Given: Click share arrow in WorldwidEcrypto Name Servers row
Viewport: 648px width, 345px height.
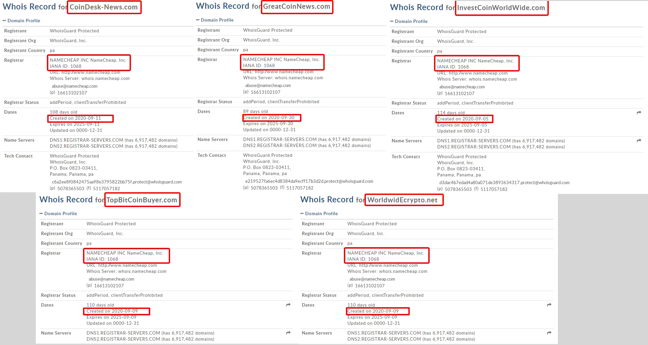Looking at the screenshot, I should click(x=549, y=333).
